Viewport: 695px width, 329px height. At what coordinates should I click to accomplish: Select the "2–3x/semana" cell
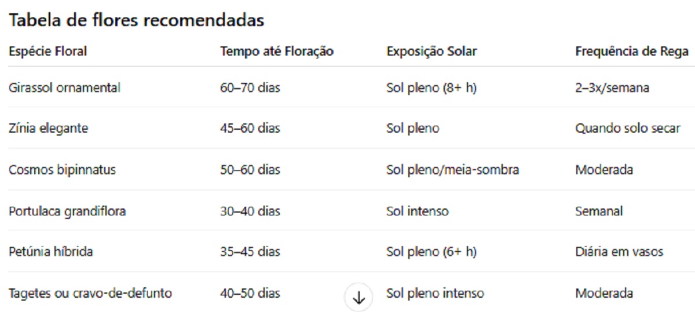pos(612,88)
